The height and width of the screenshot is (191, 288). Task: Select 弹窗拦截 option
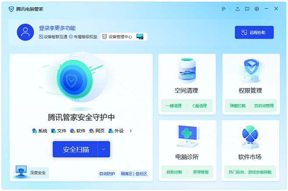[238, 106]
